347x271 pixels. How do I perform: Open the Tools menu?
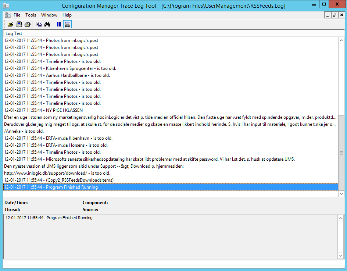(31, 15)
